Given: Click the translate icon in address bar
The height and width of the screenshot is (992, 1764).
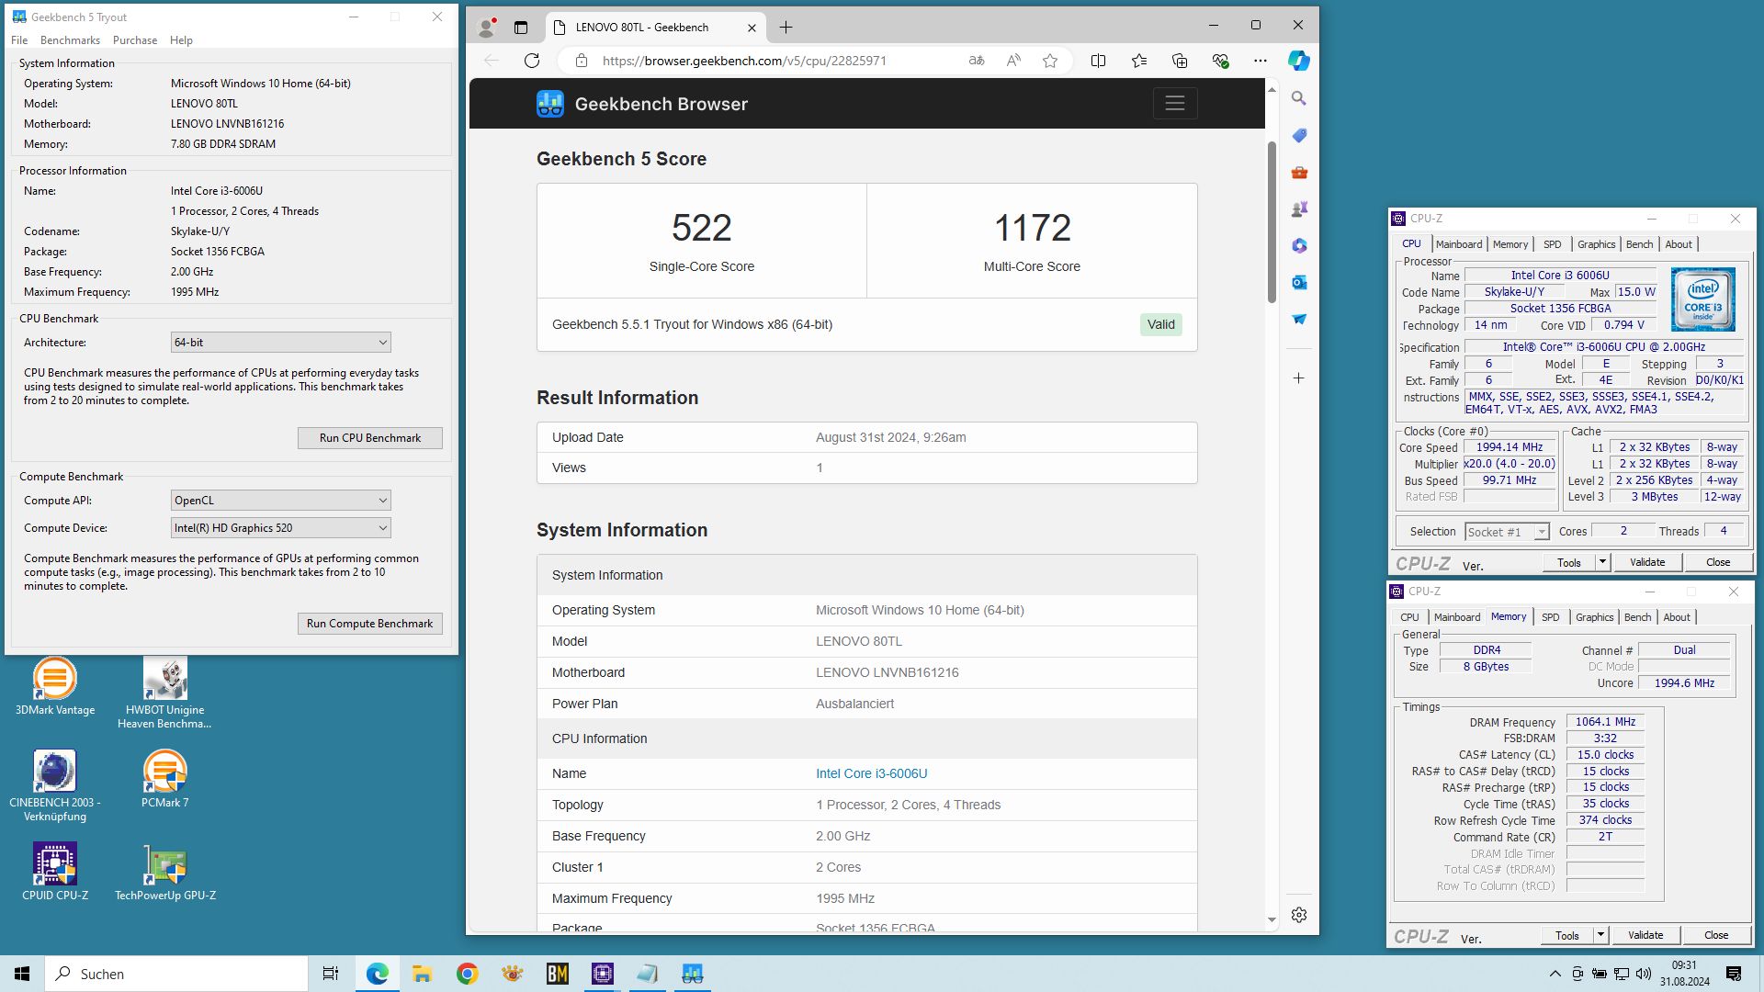Looking at the screenshot, I should tap(977, 61).
